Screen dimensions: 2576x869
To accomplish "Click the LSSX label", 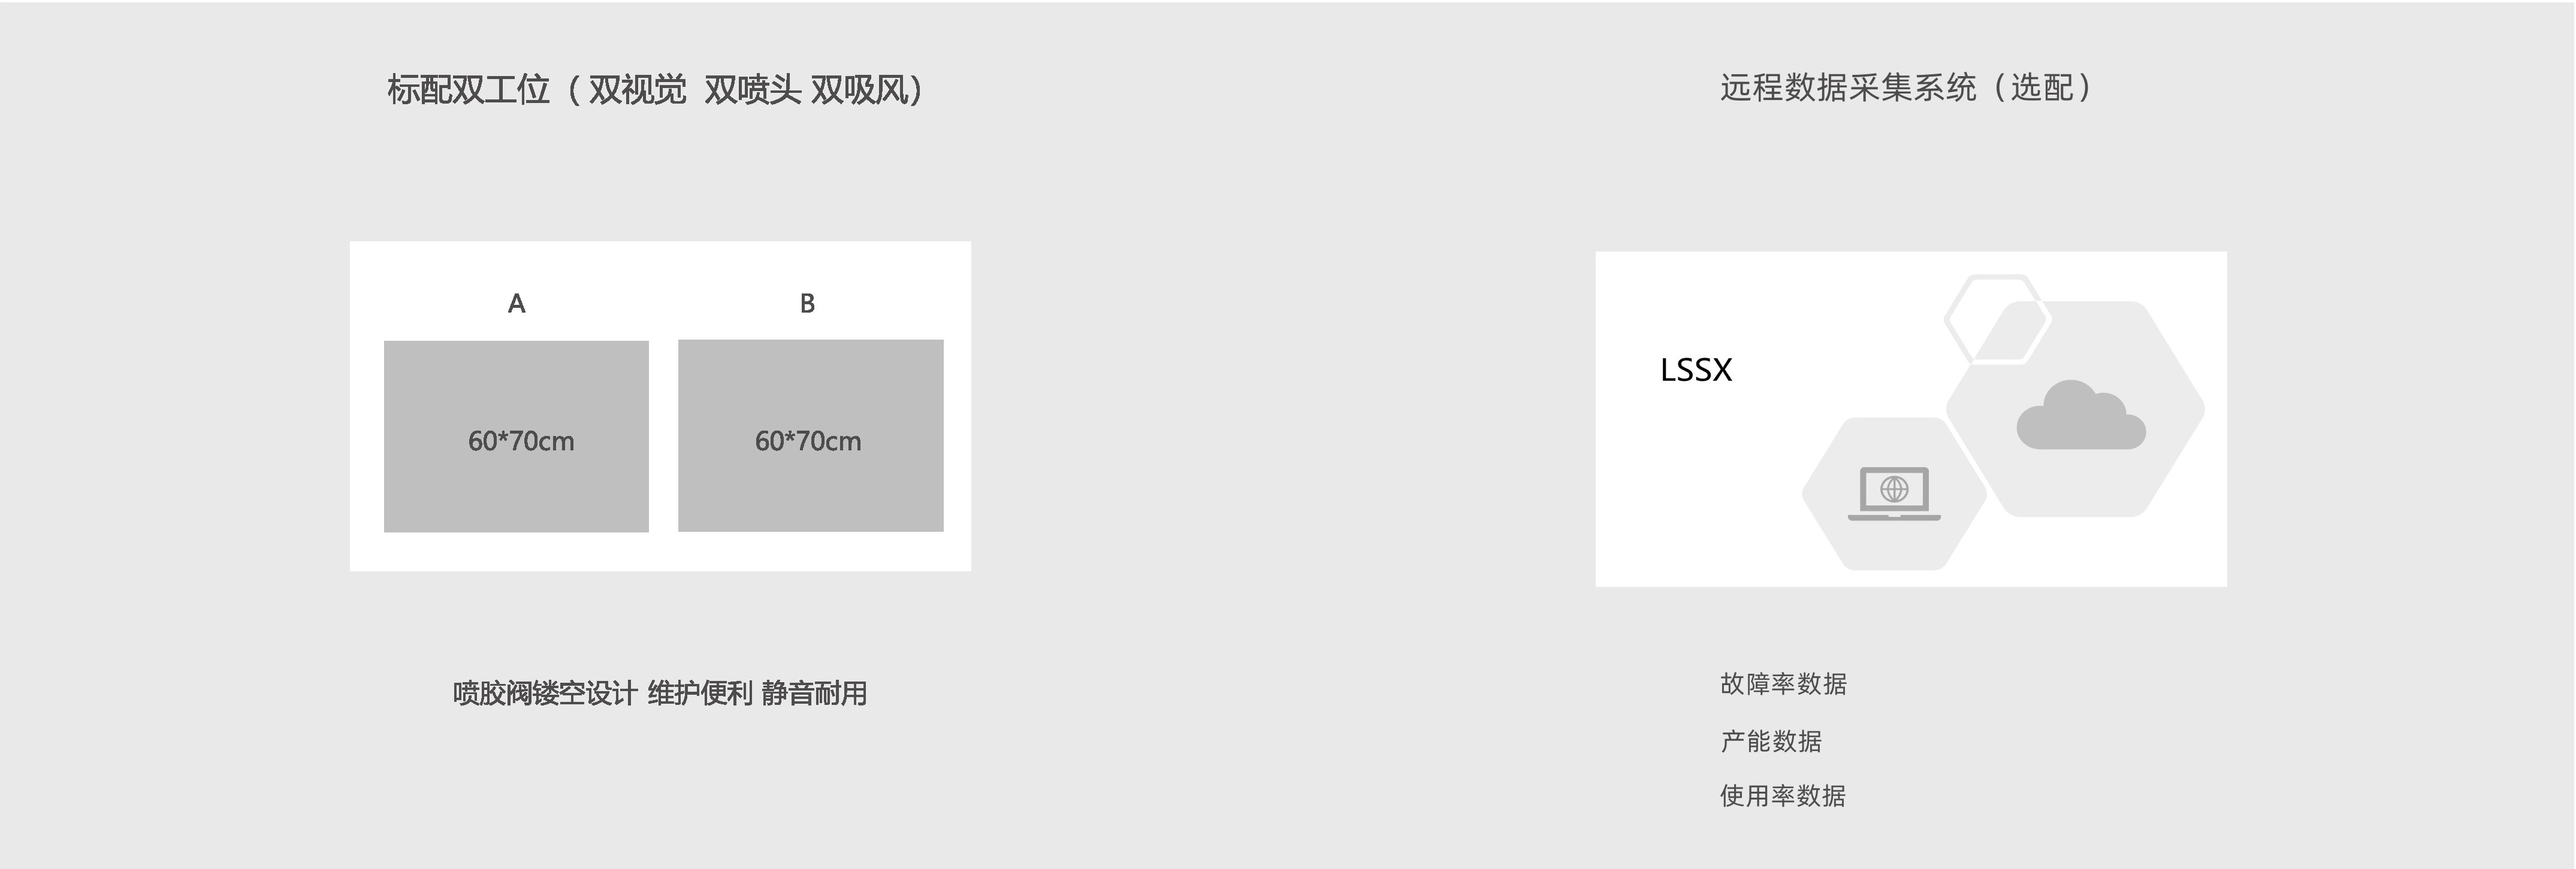I will point(1695,370).
